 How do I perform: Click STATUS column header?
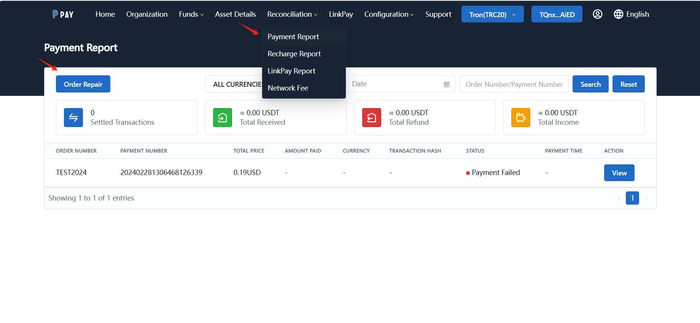tap(475, 151)
